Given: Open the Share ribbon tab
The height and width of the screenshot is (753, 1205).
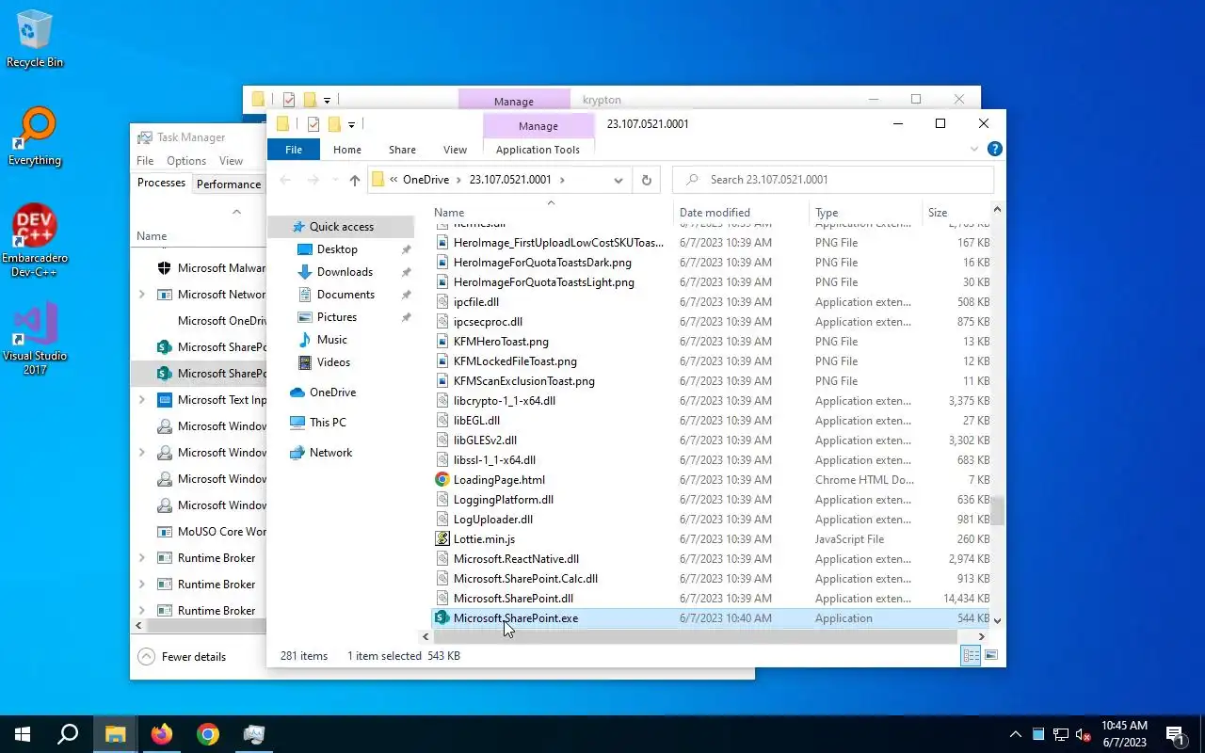Looking at the screenshot, I should click(x=402, y=150).
